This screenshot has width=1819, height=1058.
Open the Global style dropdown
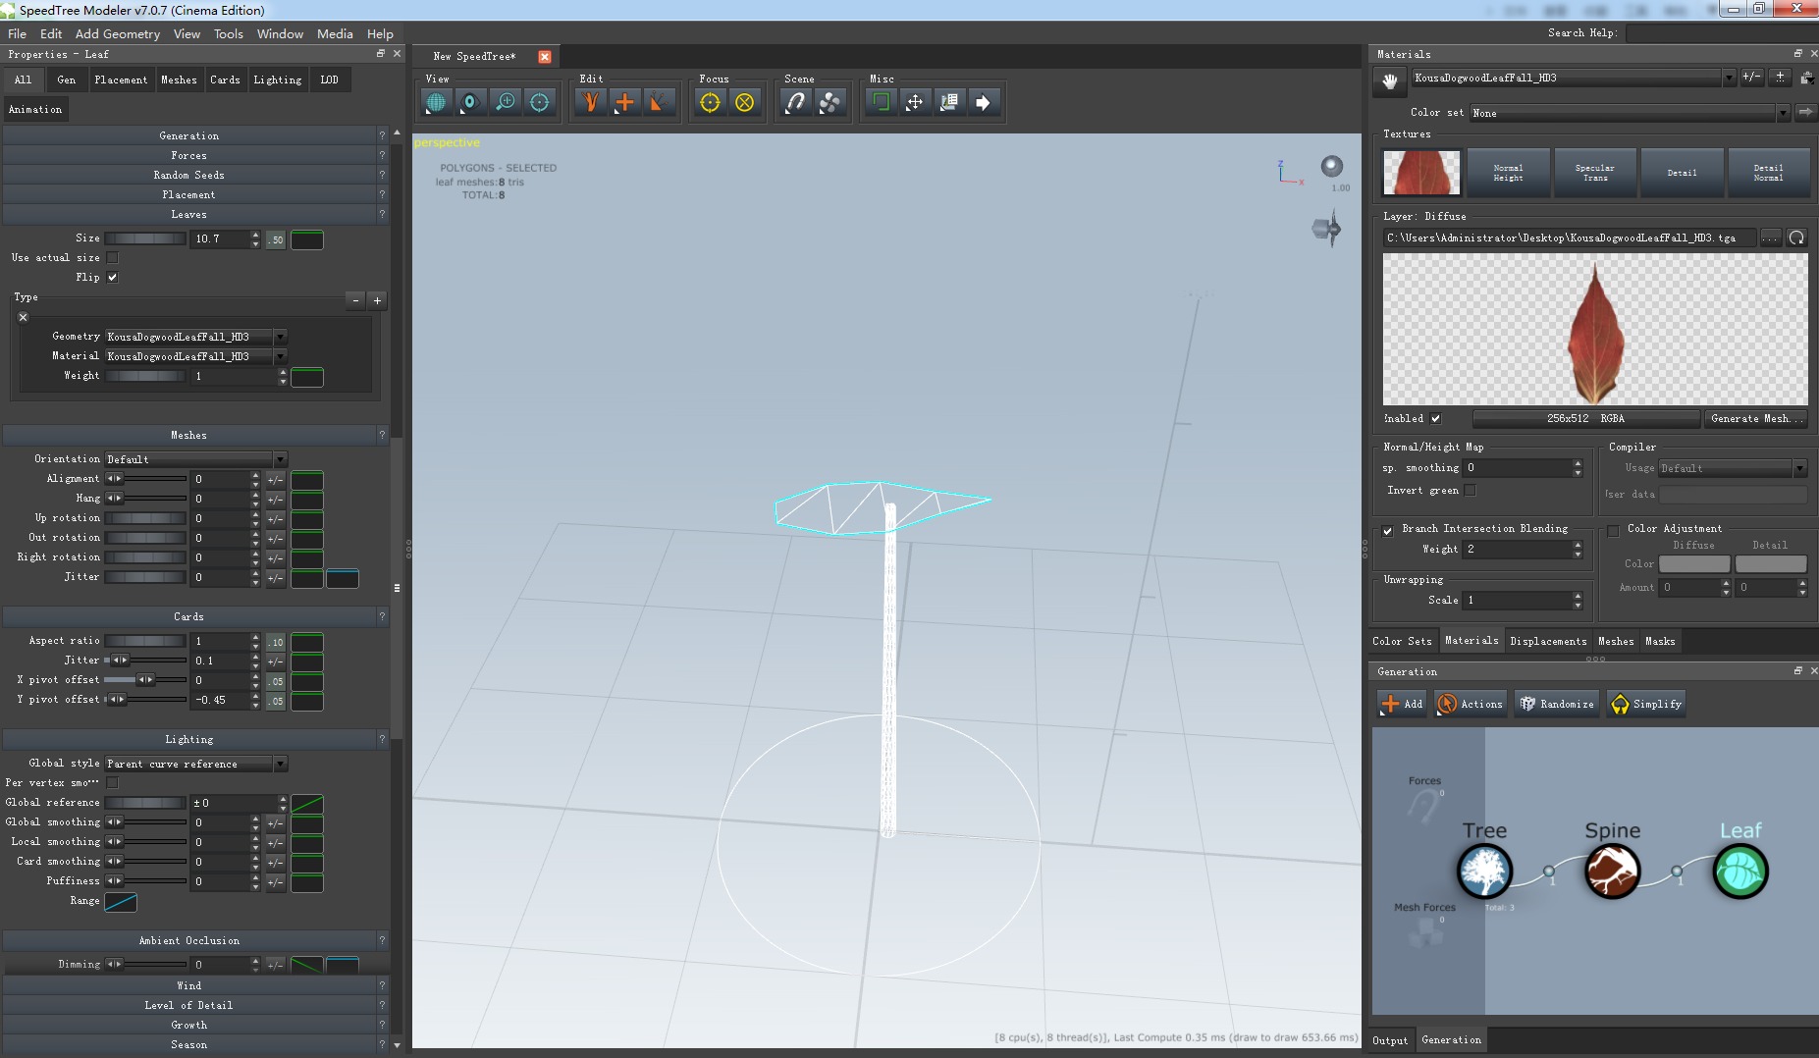point(195,764)
